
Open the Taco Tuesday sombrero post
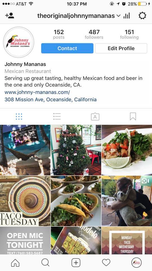click(x=25, y=201)
